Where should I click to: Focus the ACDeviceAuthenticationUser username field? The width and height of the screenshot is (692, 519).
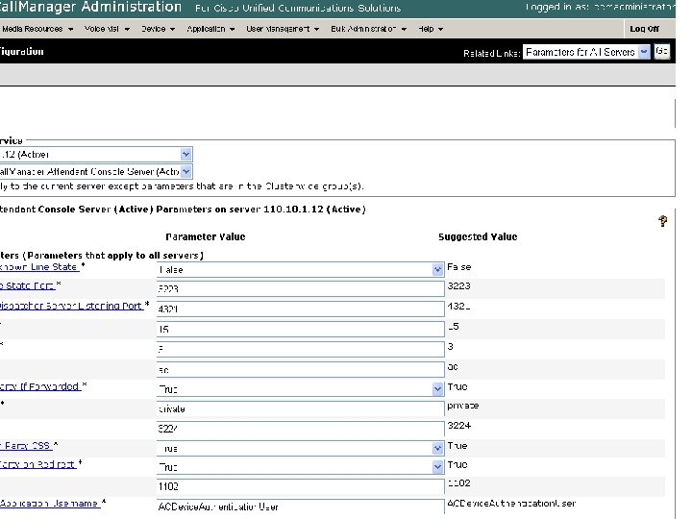point(300,507)
